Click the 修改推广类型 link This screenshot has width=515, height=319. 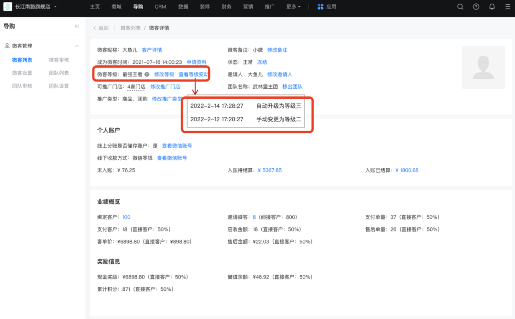(x=167, y=99)
